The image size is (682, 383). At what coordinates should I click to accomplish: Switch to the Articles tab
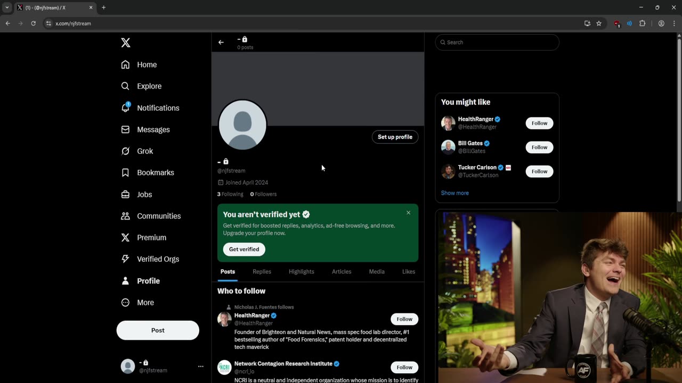click(342, 272)
